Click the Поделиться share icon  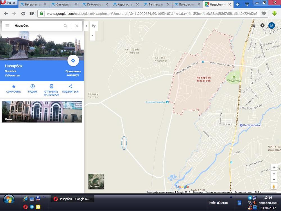70,87
